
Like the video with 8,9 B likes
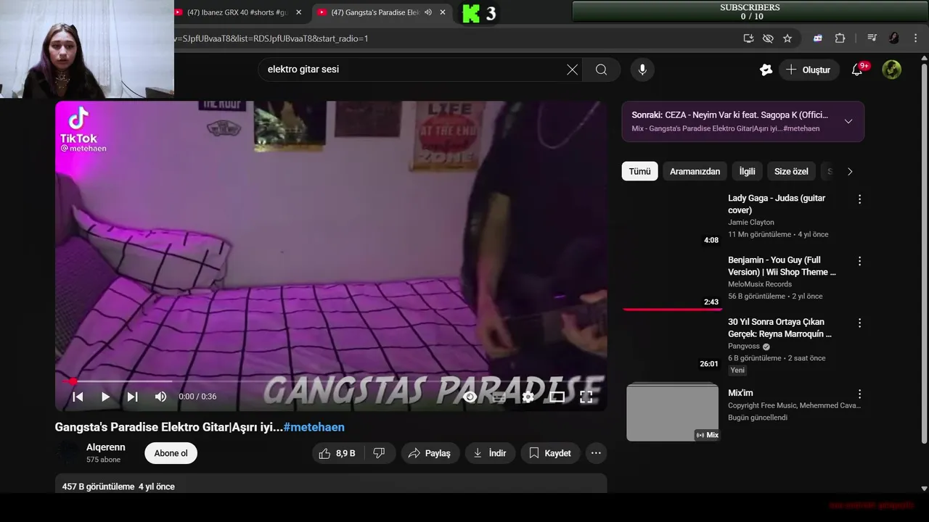click(x=337, y=453)
